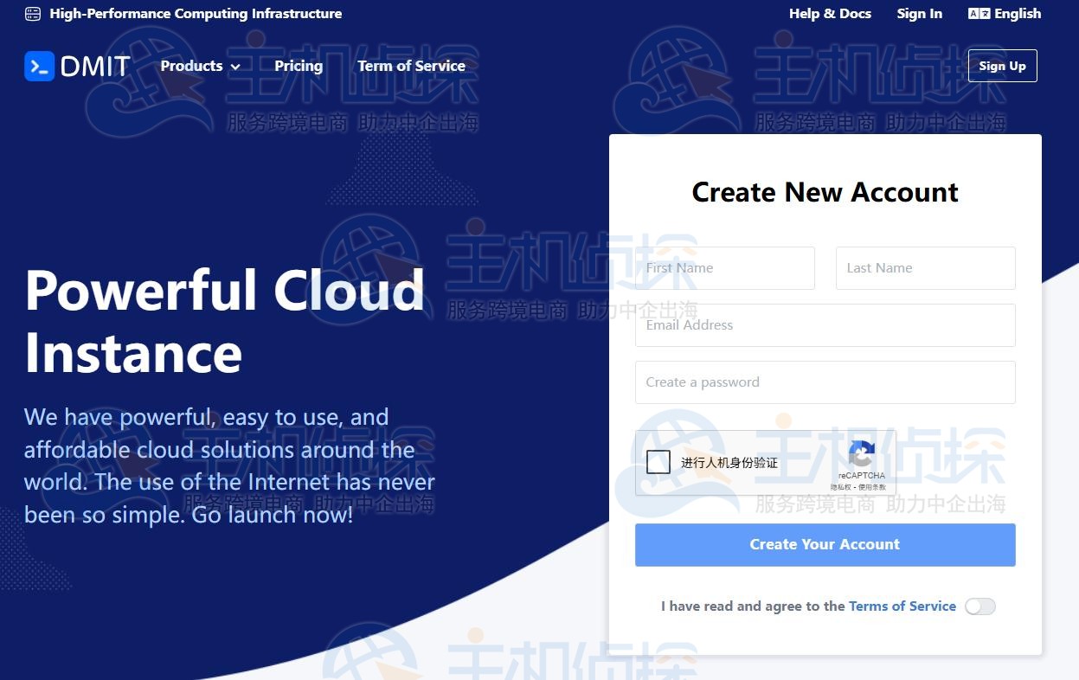The height and width of the screenshot is (680, 1079).
Task: Check the reCAPTCHA verification checkbox
Action: click(658, 462)
